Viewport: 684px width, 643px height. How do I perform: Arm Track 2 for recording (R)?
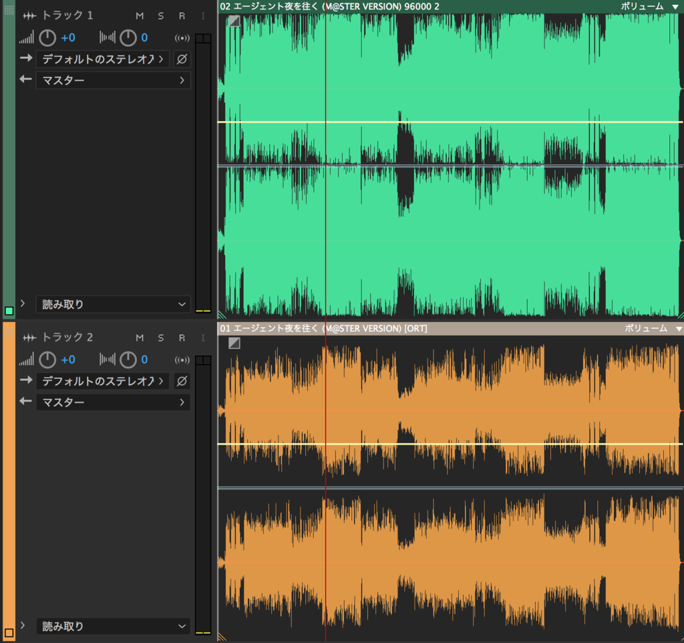(x=182, y=338)
